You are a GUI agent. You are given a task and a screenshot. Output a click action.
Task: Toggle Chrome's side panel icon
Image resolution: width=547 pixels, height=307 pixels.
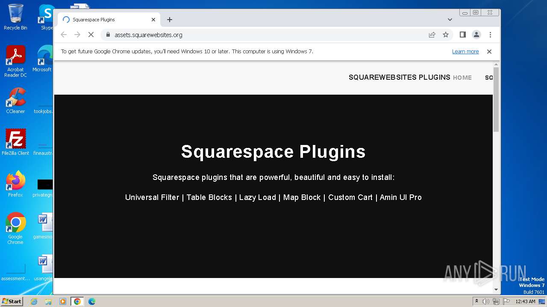462,35
